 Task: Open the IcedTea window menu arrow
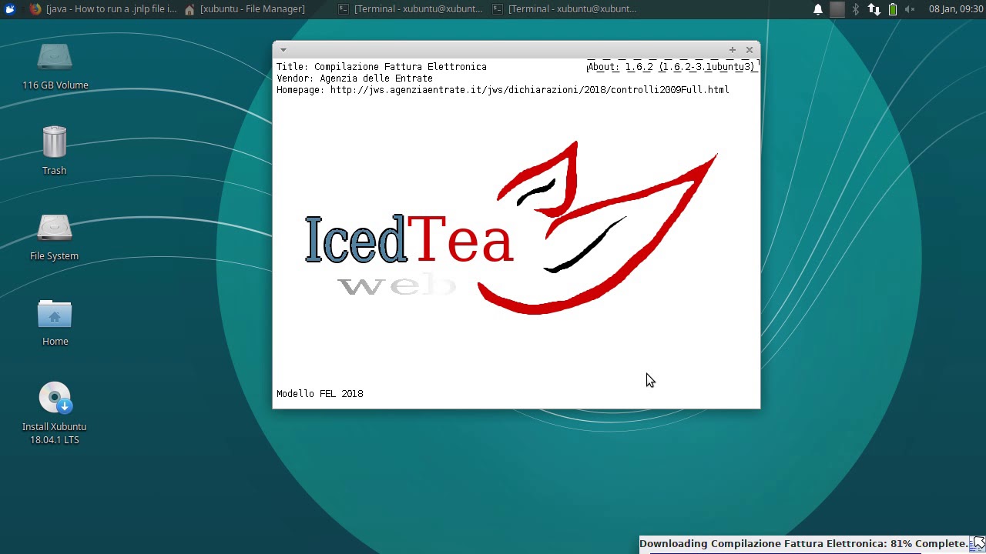pos(283,50)
